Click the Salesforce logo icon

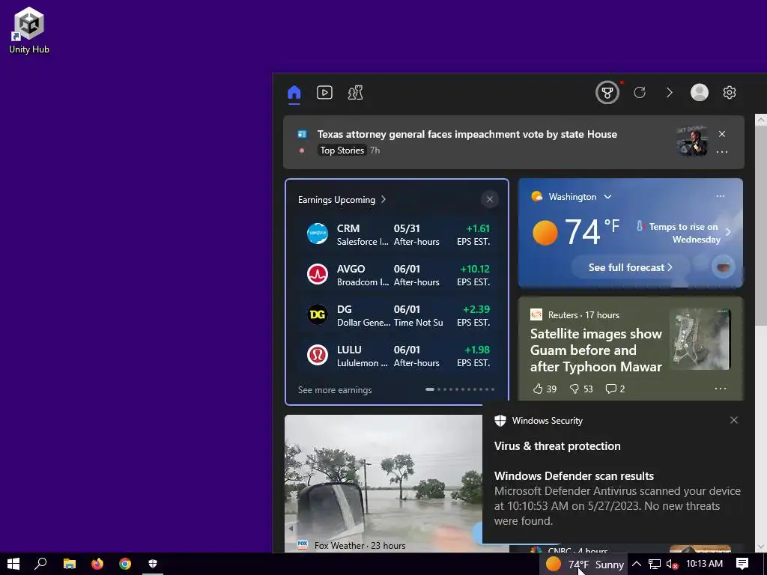pos(318,234)
